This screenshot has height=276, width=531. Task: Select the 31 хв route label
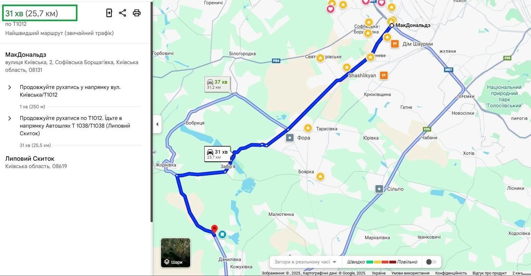[x=217, y=154]
